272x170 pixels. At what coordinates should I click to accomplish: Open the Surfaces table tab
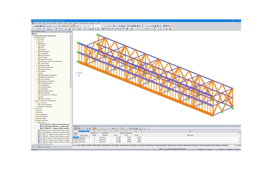[x=89, y=145]
